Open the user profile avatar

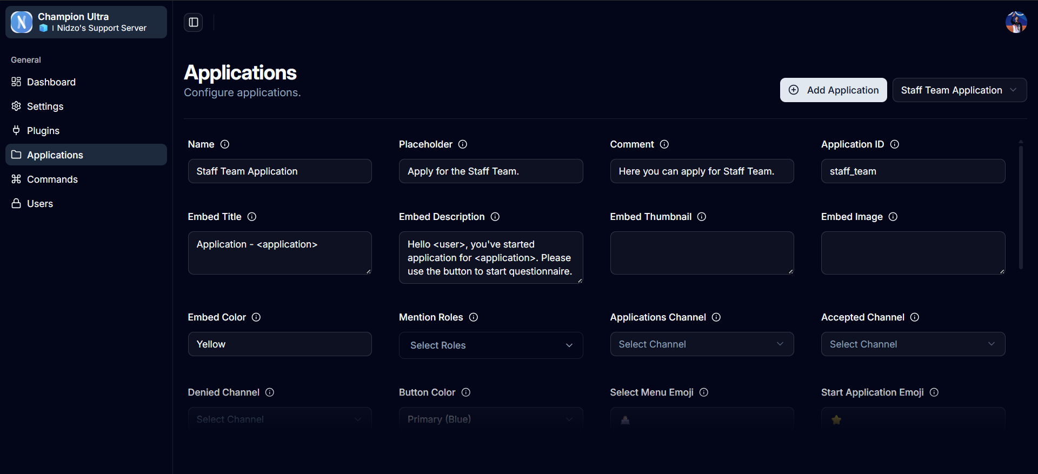pyautogui.click(x=1016, y=22)
